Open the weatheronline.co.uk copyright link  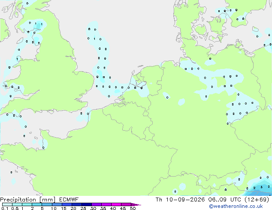(236, 206)
